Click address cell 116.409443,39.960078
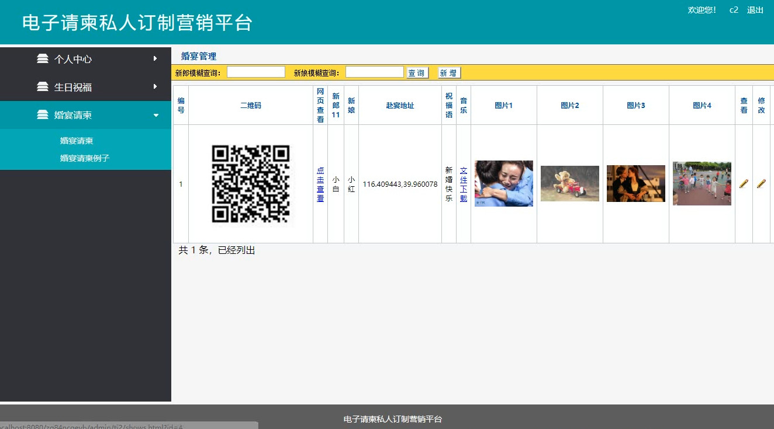This screenshot has height=429, width=774. 400,184
